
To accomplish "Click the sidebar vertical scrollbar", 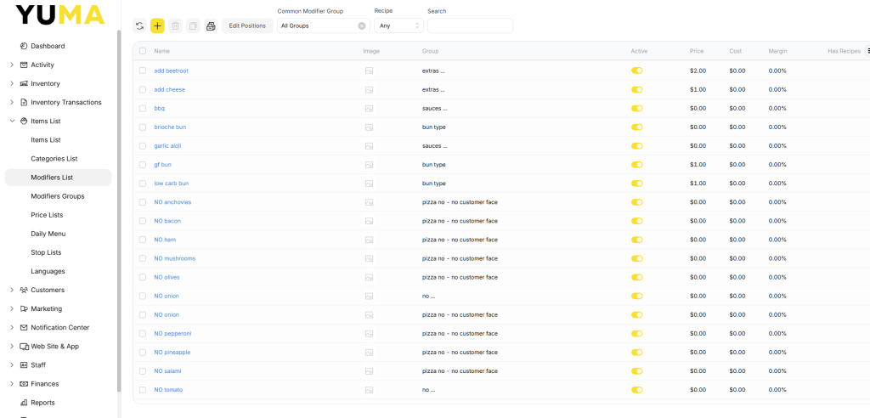I will click(119, 211).
